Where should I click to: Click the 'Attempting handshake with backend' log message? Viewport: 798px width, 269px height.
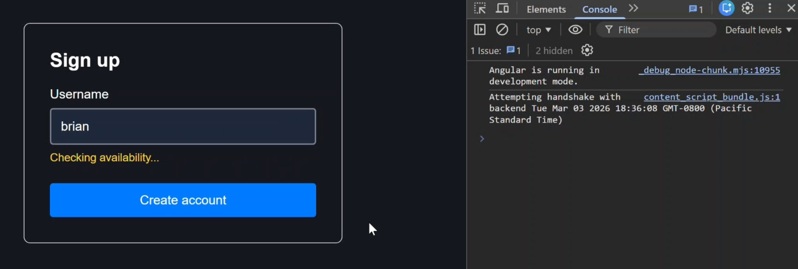[620, 108]
